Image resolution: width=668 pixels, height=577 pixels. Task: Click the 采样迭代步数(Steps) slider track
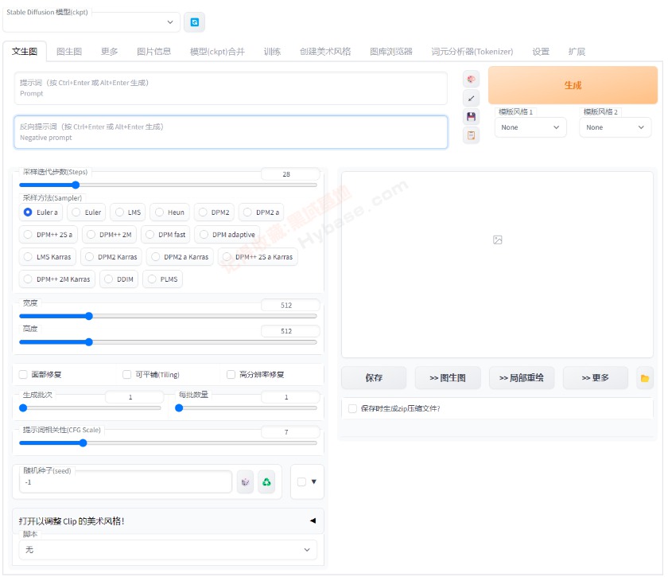pyautogui.click(x=168, y=185)
